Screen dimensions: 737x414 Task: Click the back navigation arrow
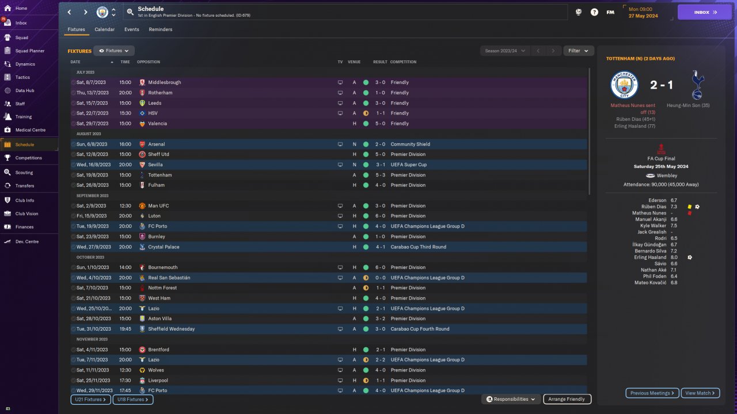[69, 12]
